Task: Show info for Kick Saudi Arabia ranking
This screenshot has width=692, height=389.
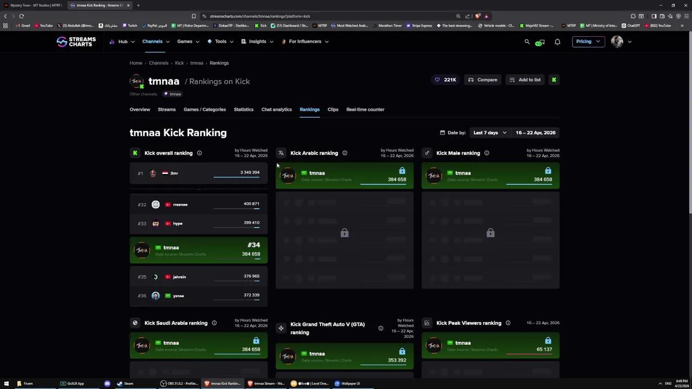Action: click(214, 323)
